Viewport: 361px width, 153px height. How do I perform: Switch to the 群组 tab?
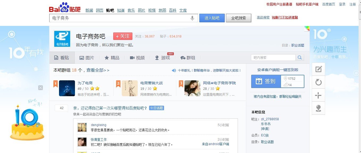188,58
